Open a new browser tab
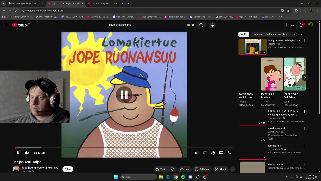The image size is (321, 181). click(128, 3)
